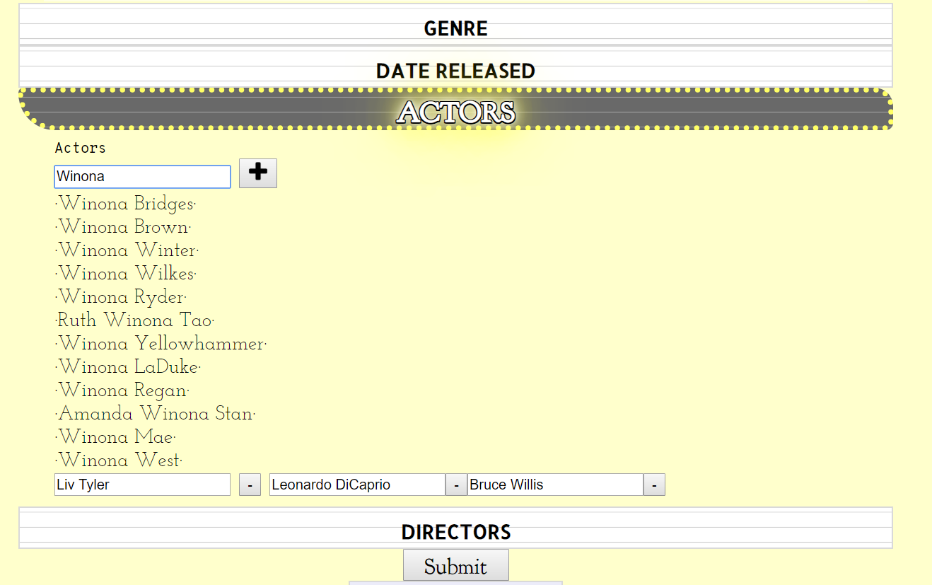This screenshot has width=932, height=585.
Task: Collapse the Actors section header
Action: (x=455, y=112)
